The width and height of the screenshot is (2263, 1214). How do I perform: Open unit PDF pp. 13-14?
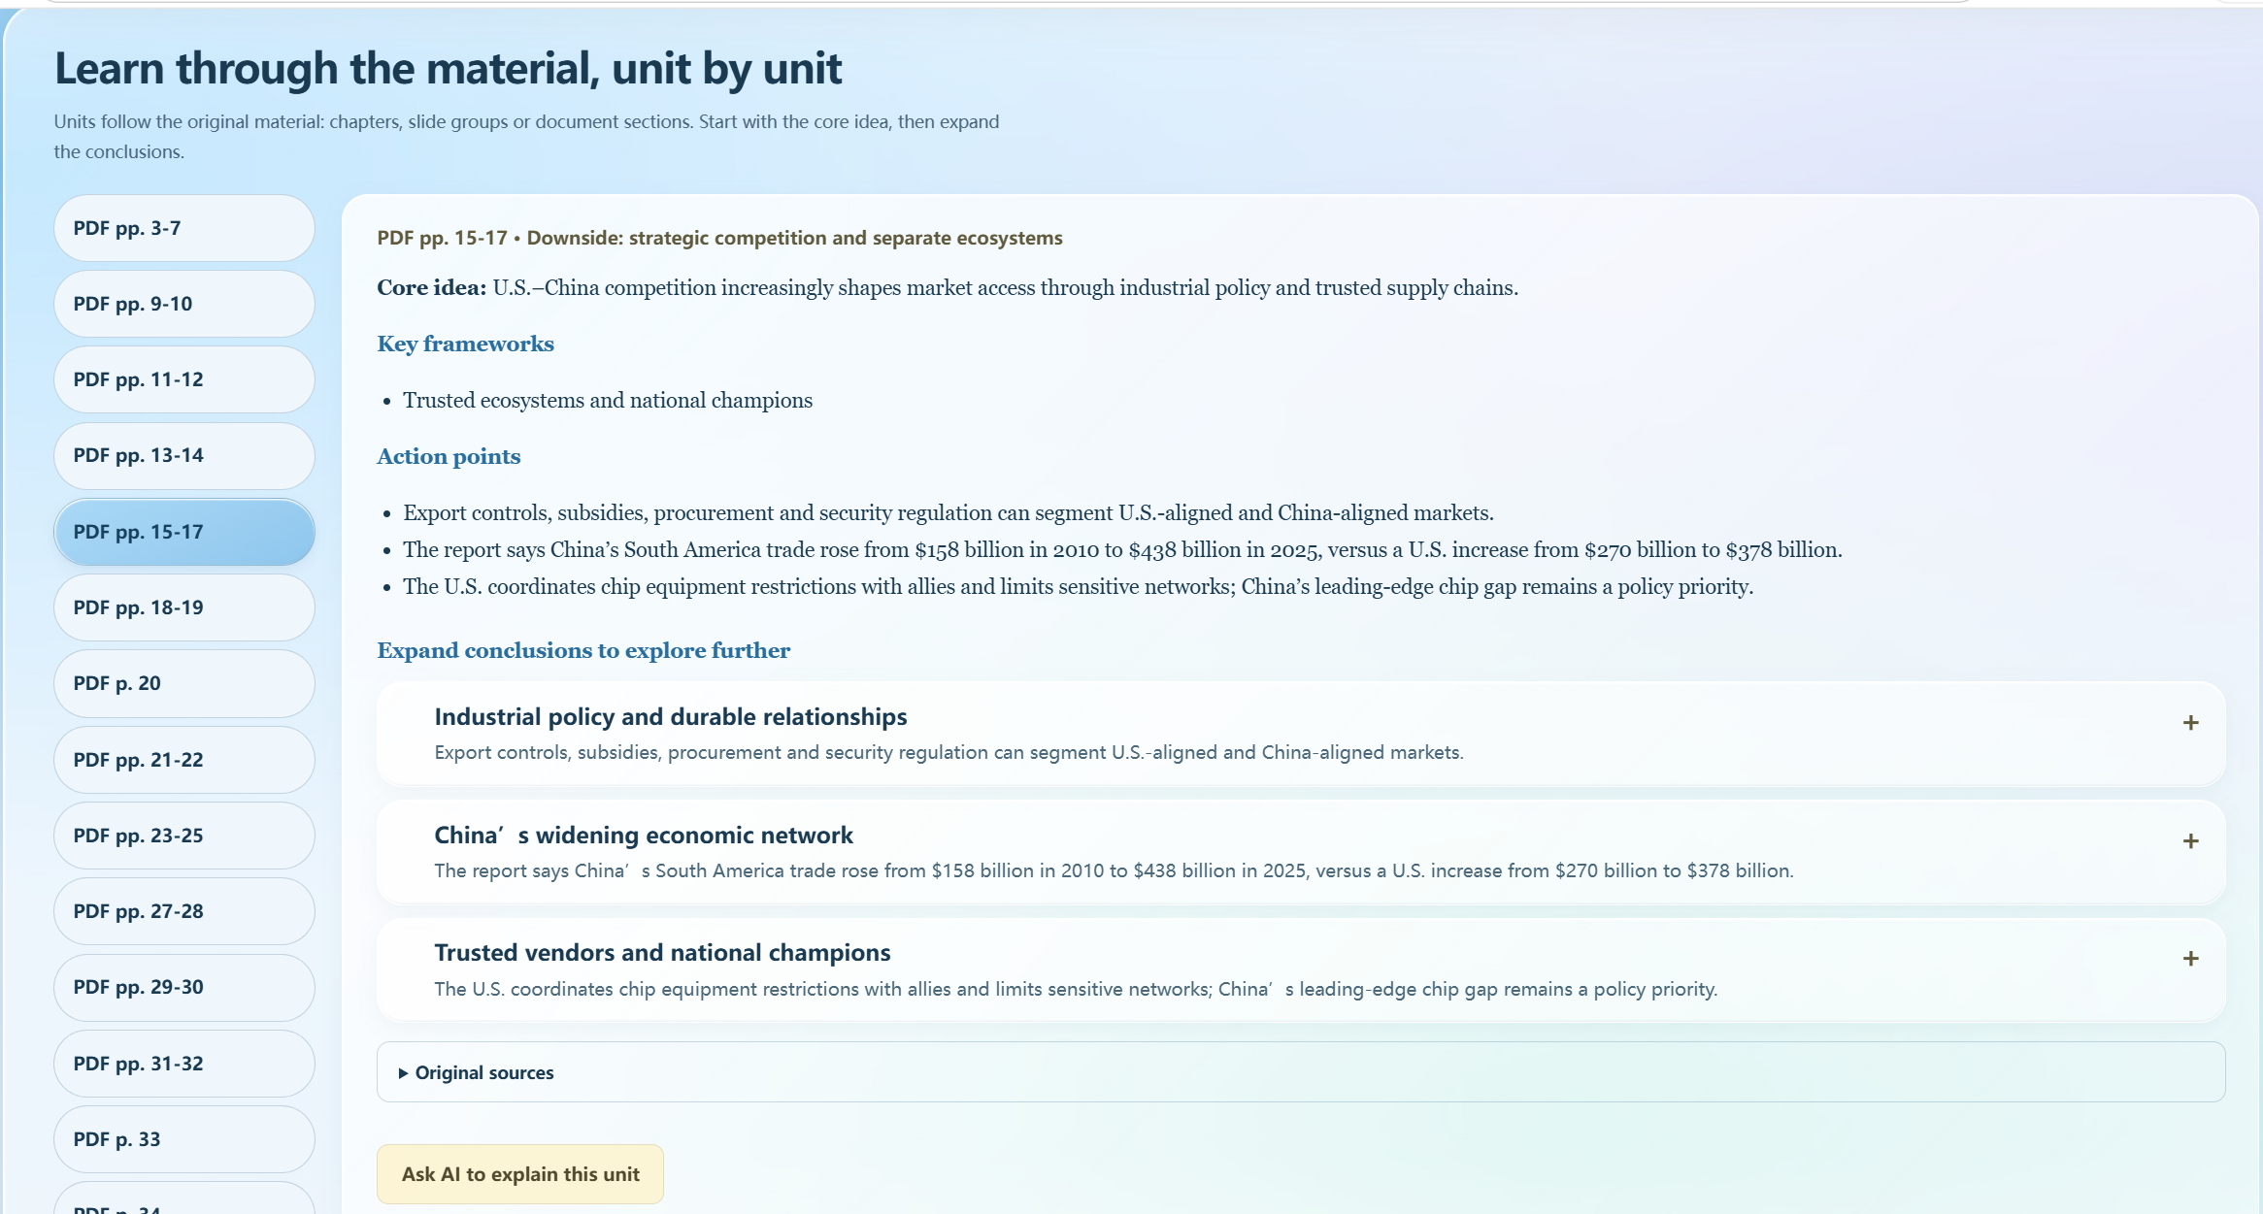(183, 456)
